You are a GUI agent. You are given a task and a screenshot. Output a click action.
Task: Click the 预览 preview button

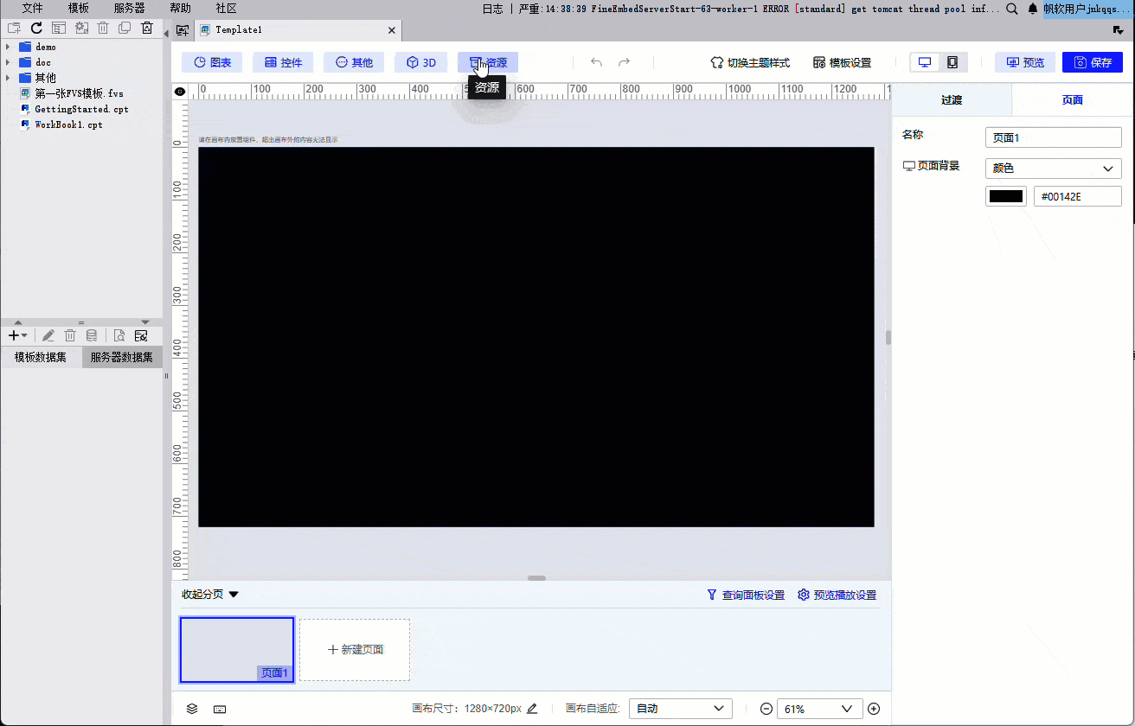click(x=1024, y=61)
